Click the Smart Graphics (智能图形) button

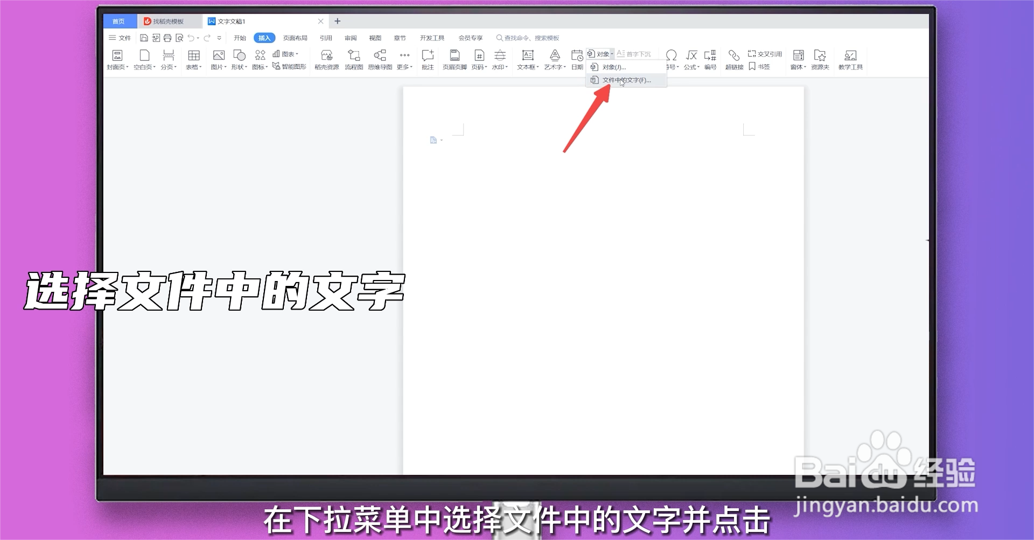(289, 66)
